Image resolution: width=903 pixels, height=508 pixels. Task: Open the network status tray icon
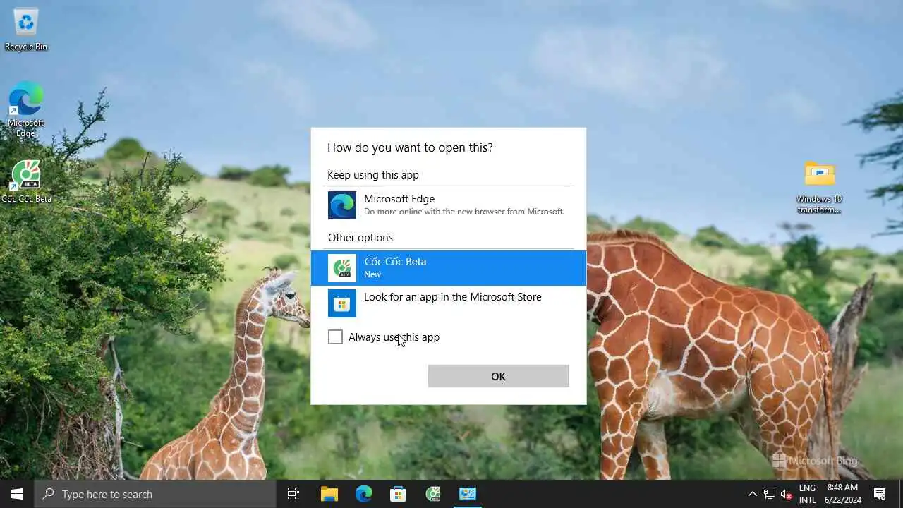coord(770,494)
